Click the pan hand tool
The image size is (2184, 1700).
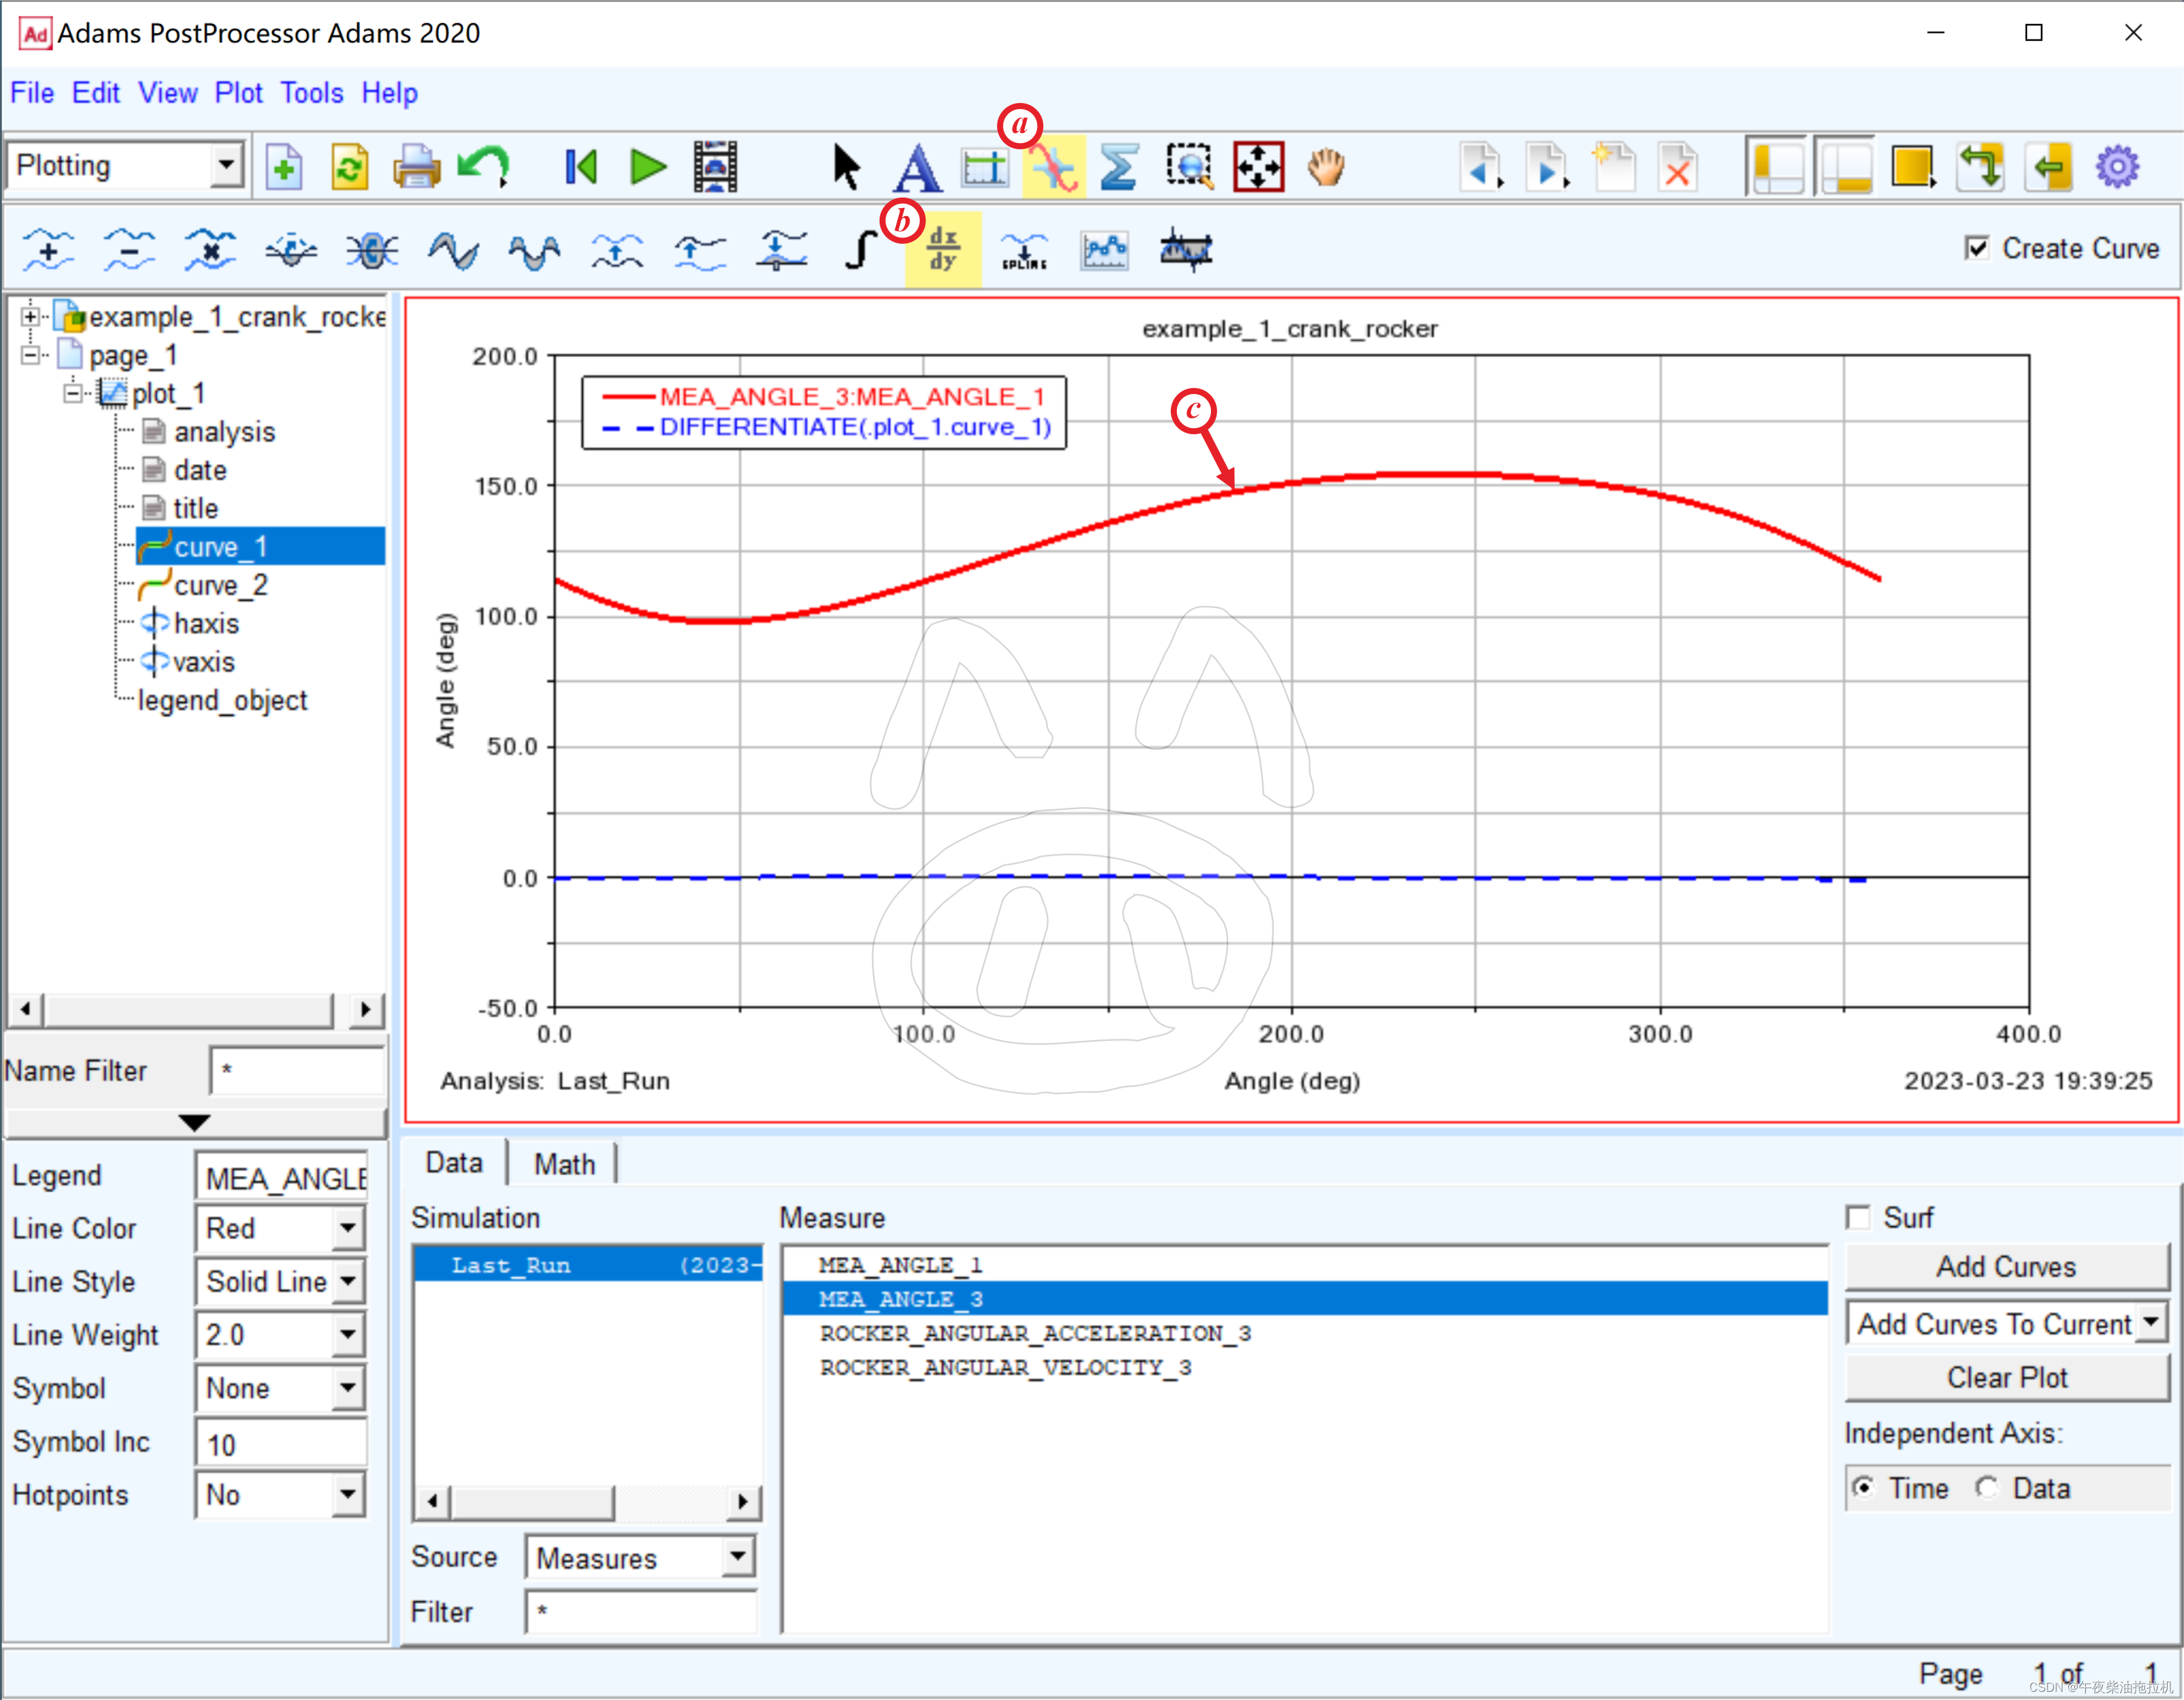coord(1326,167)
